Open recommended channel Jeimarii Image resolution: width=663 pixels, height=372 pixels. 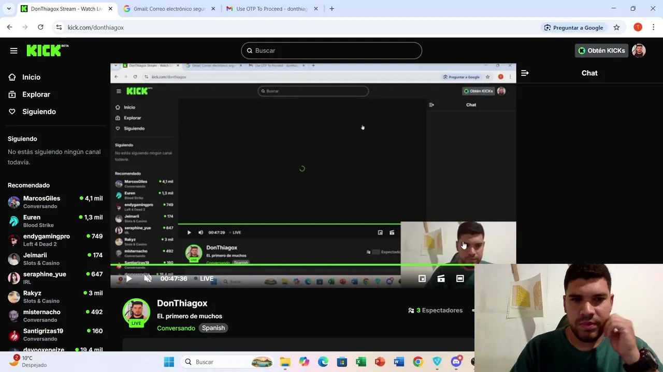pos(55,259)
